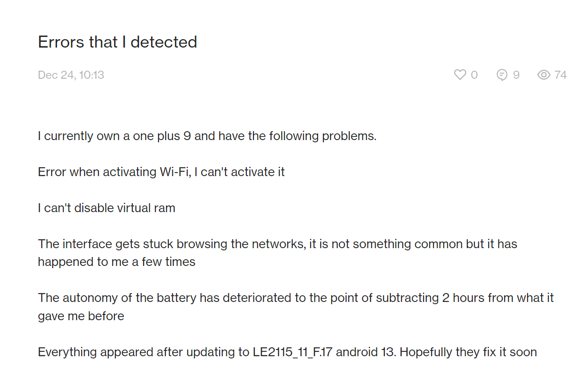Click the line about Wi-Fi activation error
580x378 pixels.
pyautogui.click(x=161, y=172)
